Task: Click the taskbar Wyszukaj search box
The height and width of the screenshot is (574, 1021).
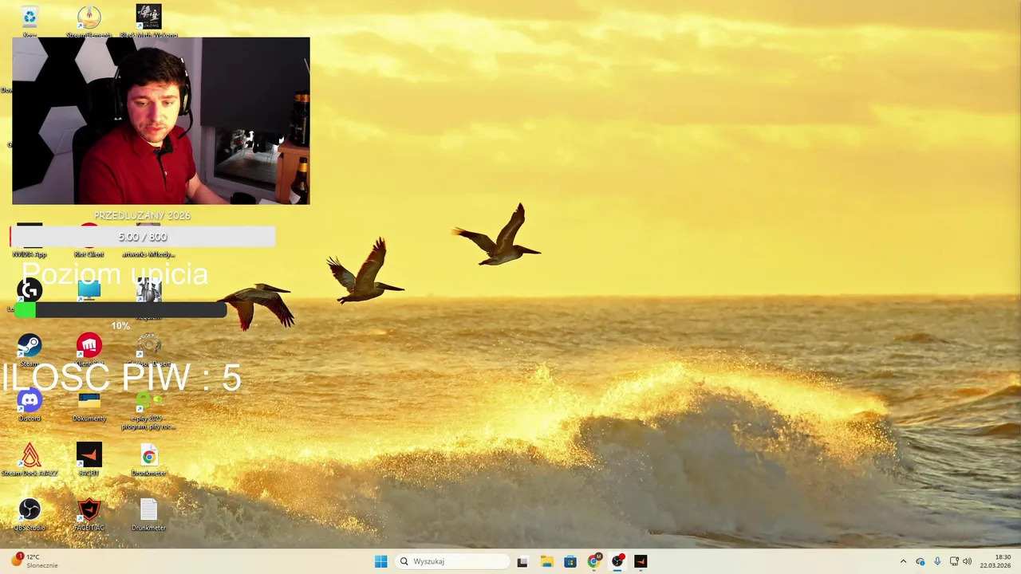Action: (453, 561)
